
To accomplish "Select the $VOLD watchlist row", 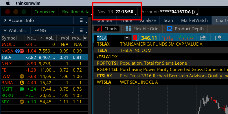I will point(44,44).
